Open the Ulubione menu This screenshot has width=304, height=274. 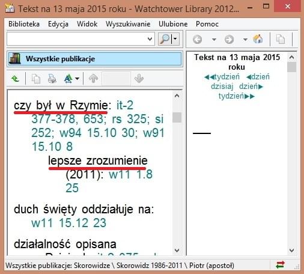click(x=173, y=24)
